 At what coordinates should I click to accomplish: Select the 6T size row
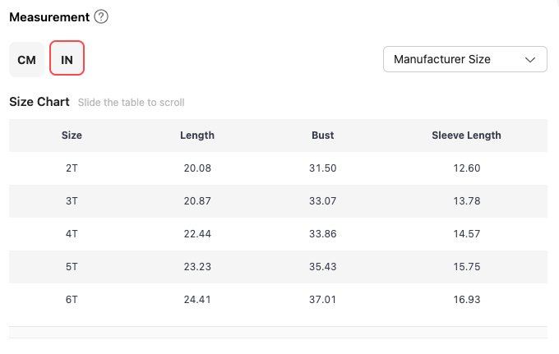click(x=72, y=300)
